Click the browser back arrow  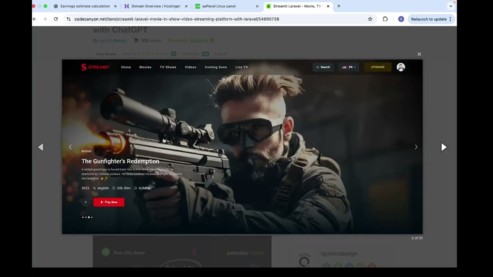[34, 19]
